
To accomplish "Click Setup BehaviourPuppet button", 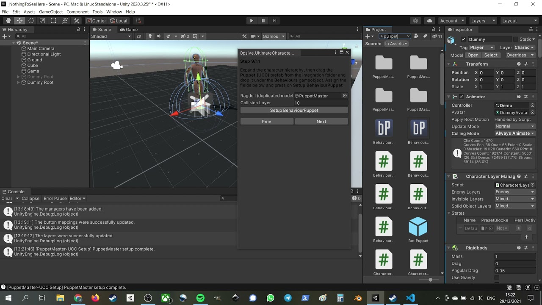I will [x=294, y=111].
